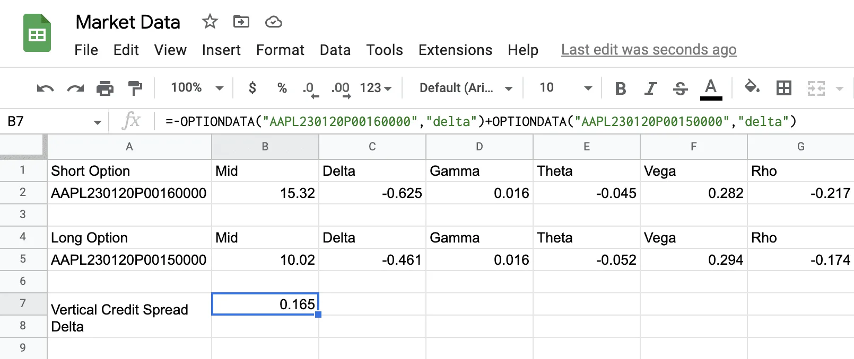Screen dimensions: 854x359
Task: Select the -0.625 delta cell
Action: 372,193
